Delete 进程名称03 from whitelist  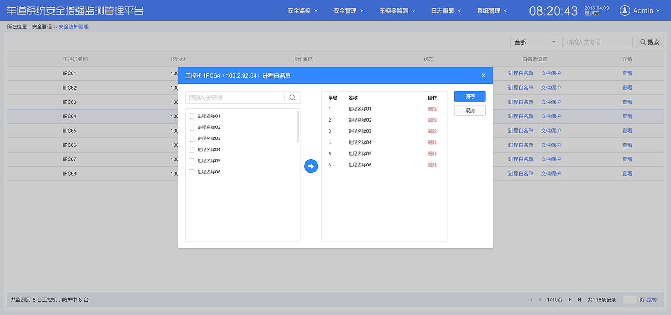point(432,132)
